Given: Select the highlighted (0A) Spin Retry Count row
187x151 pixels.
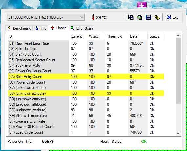Looking at the screenshot, I should (x=86, y=77).
